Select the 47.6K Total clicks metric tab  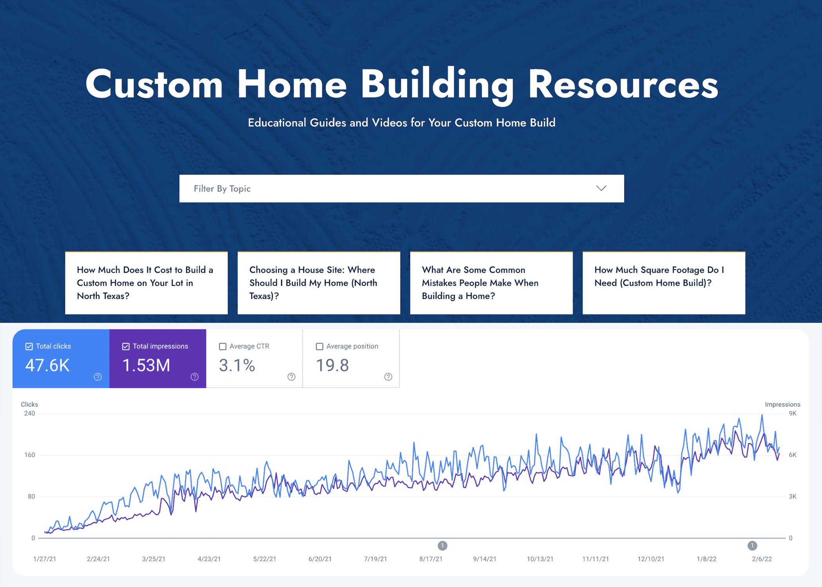tap(61, 358)
